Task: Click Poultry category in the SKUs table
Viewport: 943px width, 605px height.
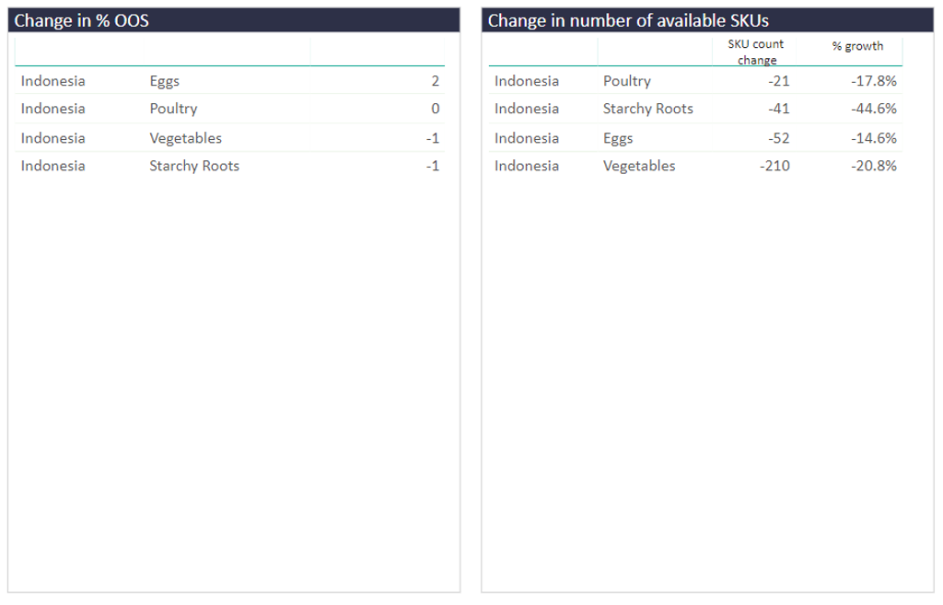Action: pyautogui.click(x=626, y=81)
